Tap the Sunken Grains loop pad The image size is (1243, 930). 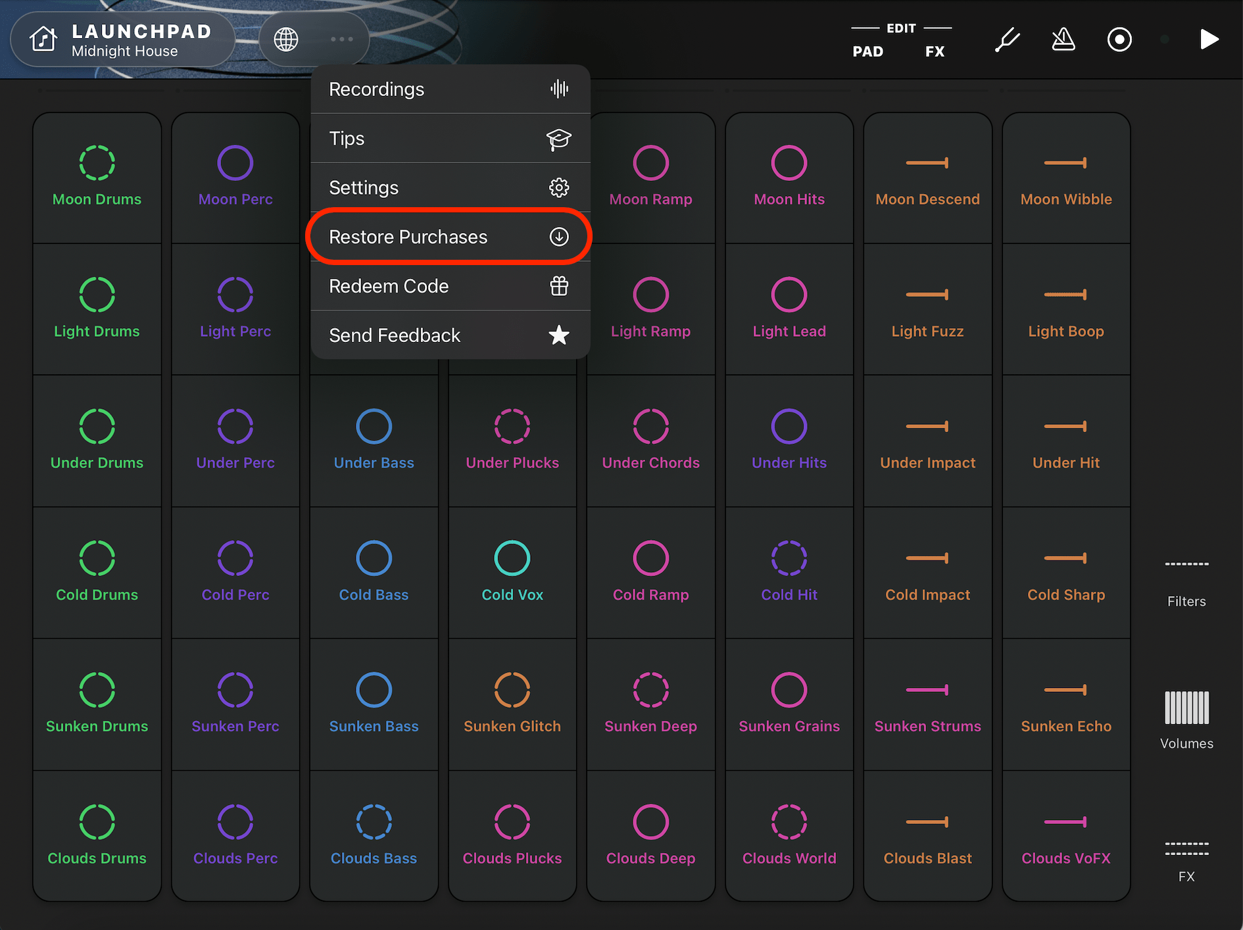pos(789,704)
